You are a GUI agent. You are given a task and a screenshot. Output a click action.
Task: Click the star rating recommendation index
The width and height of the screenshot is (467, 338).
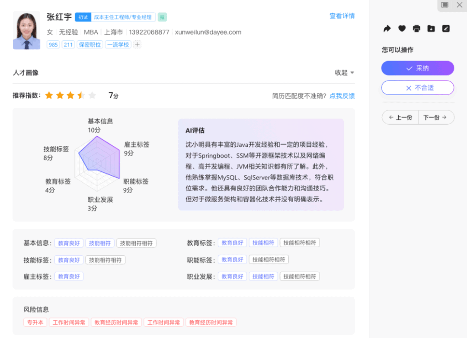[x=70, y=96]
